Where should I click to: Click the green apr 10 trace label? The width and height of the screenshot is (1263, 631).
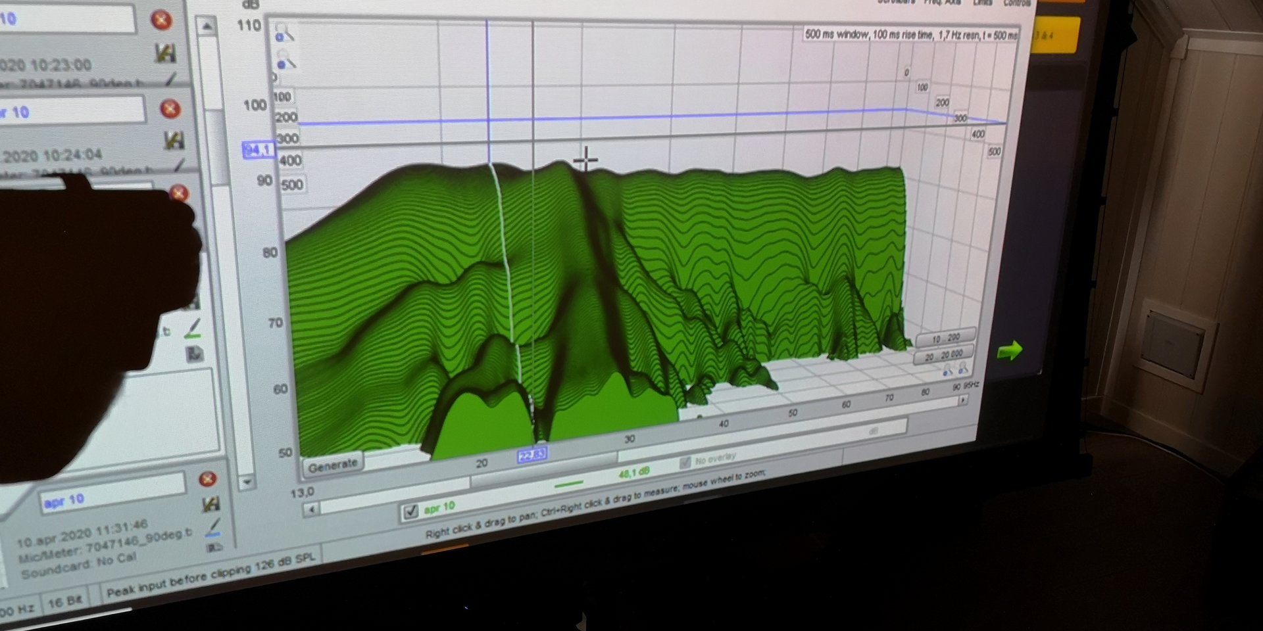439,507
